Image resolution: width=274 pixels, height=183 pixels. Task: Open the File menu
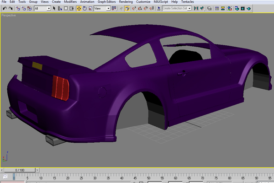4,2
